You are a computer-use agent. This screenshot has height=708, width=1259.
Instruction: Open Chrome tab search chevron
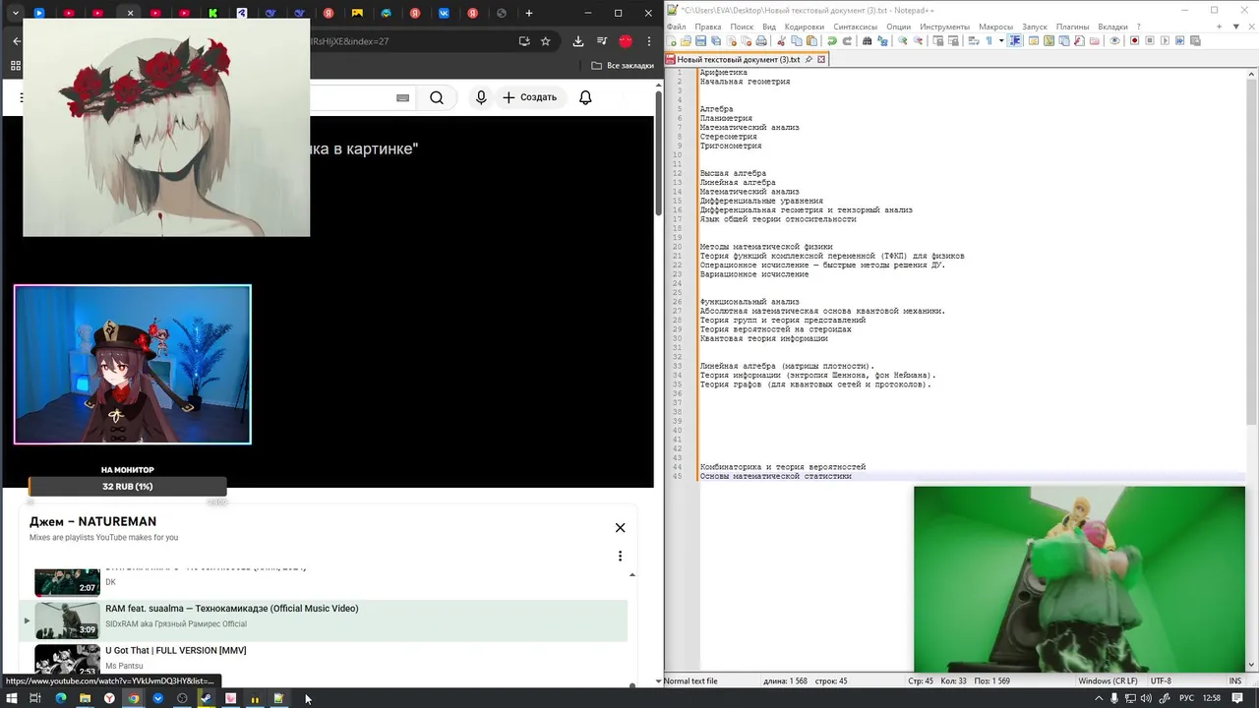pyautogui.click(x=15, y=13)
